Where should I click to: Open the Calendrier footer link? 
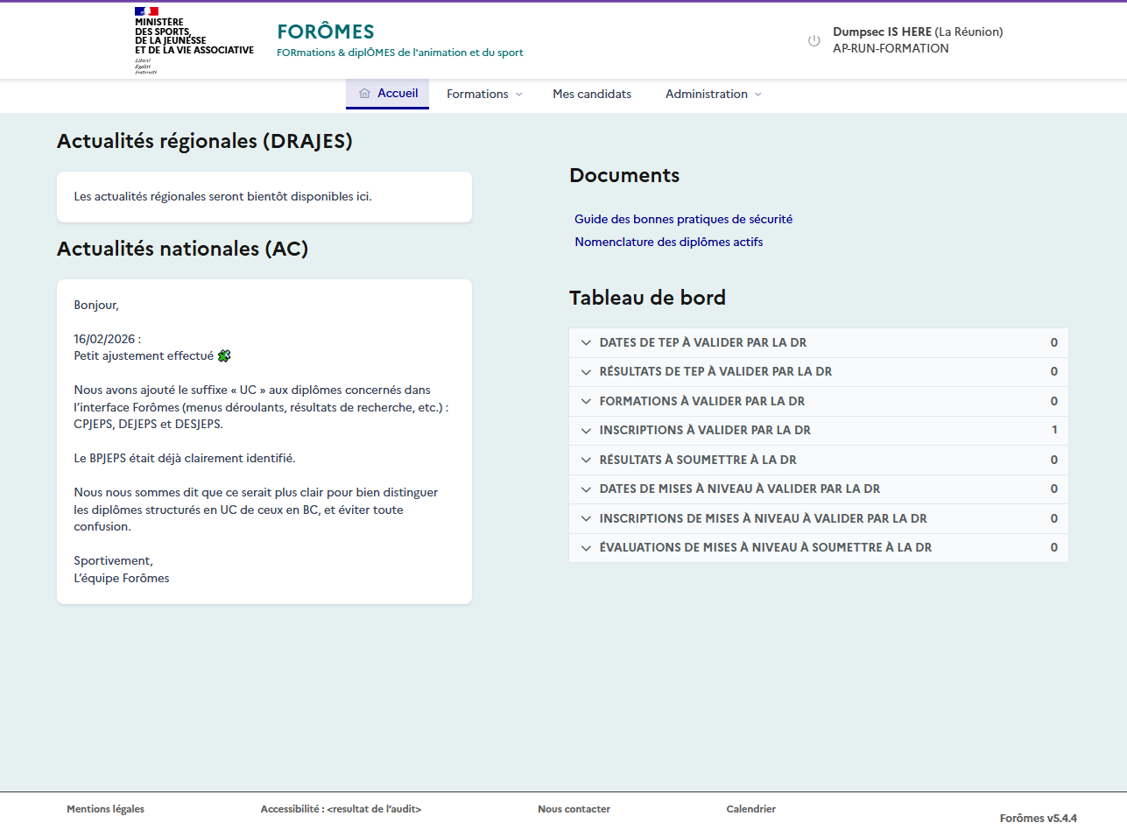(750, 810)
